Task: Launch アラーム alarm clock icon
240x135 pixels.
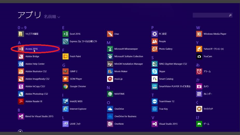Action: [x=199, y=71]
